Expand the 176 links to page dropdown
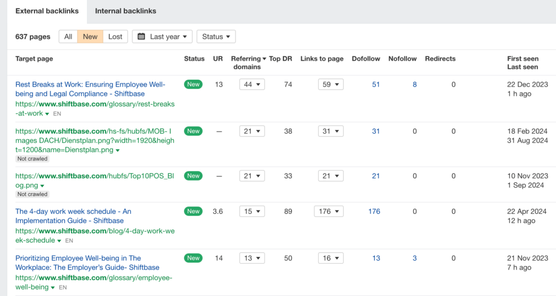The image size is (556, 296). (329, 211)
